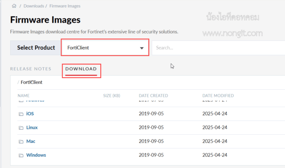Open the Linux folder link

(x=32, y=128)
